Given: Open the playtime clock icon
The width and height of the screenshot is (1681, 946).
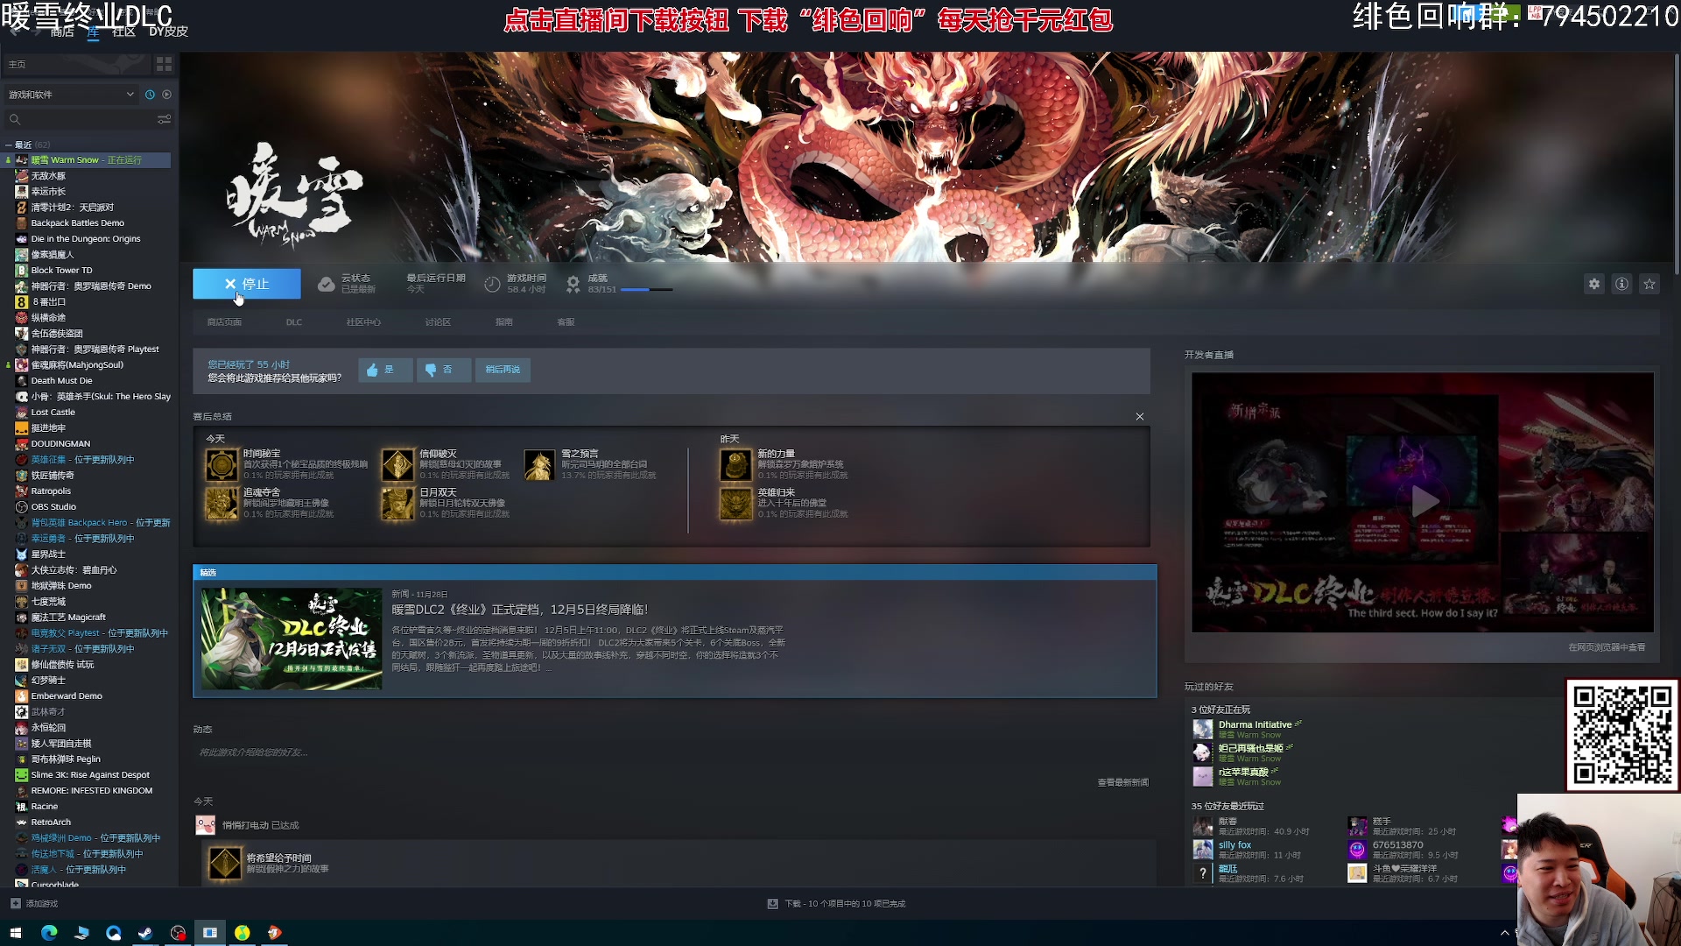Looking at the screenshot, I should pos(492,284).
